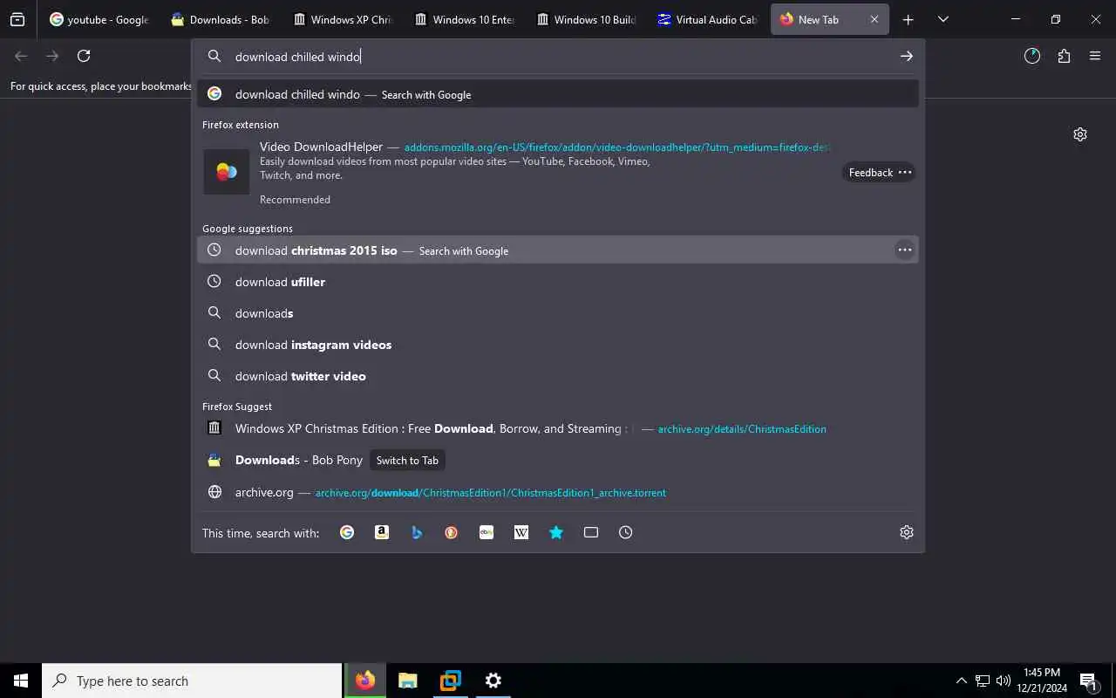
Task: Show hidden system tray icons
Action: (x=962, y=681)
